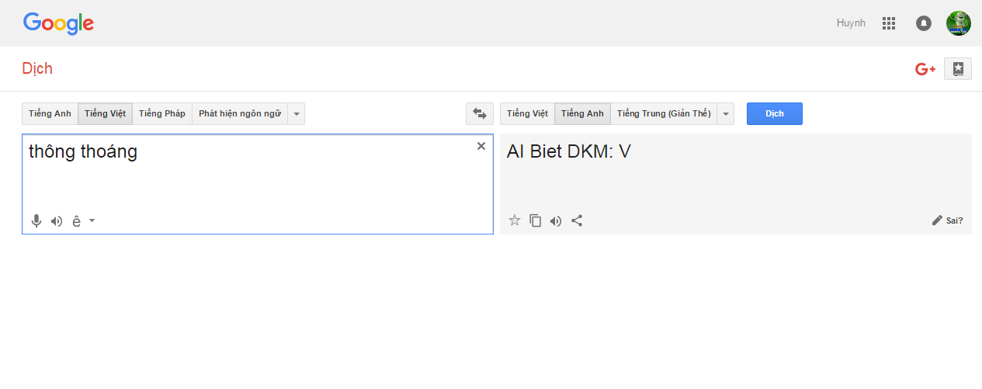Share the translation result
The width and height of the screenshot is (982, 389).
click(x=577, y=221)
